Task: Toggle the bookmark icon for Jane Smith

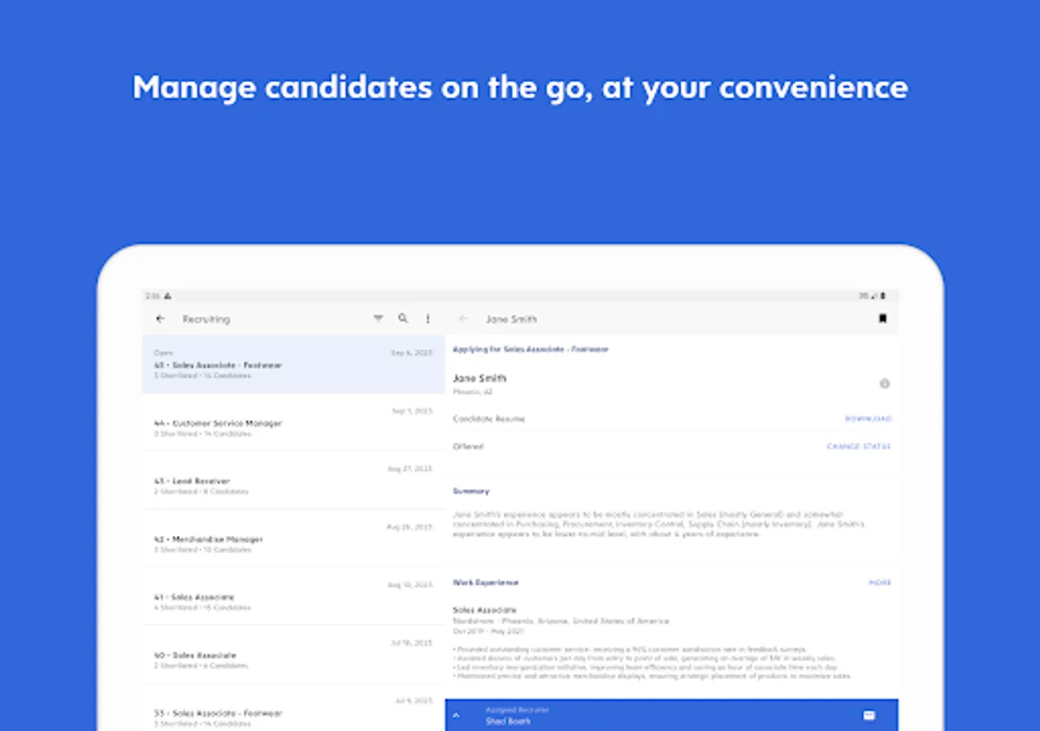Action: click(x=882, y=319)
